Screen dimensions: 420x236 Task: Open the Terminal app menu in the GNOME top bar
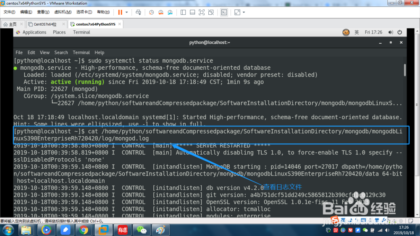[81, 32]
